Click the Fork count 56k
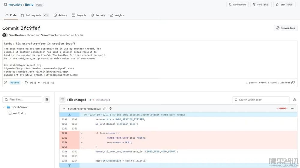 [266, 4]
